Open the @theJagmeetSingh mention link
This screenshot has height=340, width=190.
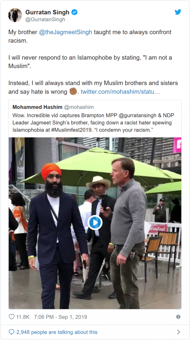point(65,32)
